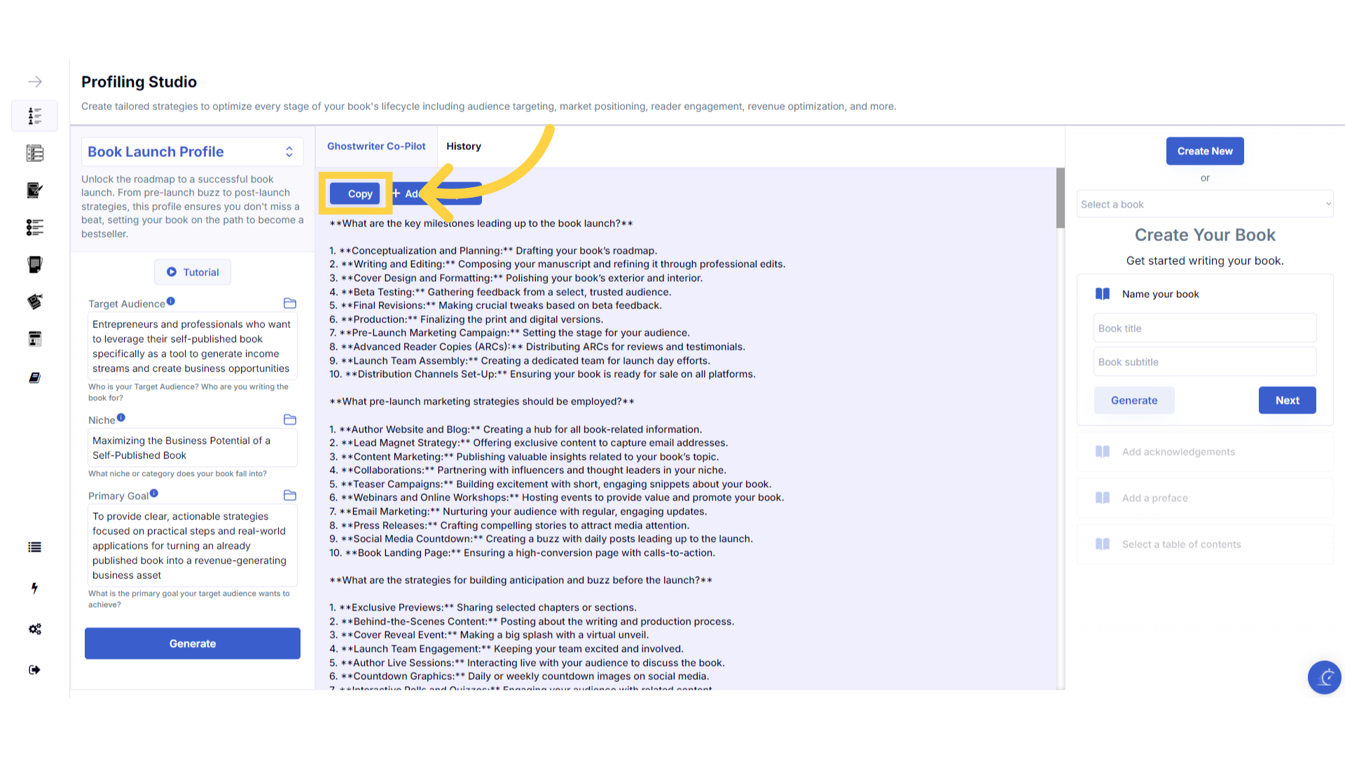The height and width of the screenshot is (757, 1345).
Task: Open the folder icon beside Target Audience
Action: click(x=290, y=304)
